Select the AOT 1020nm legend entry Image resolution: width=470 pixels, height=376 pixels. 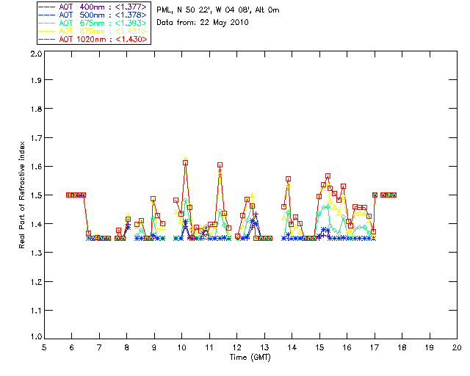pos(93,39)
